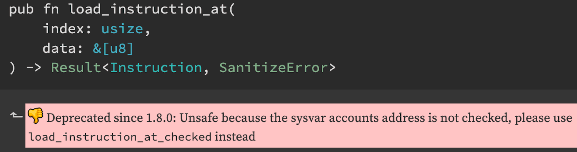This screenshot has width=577, height=152.
Task: Click the closing parenthesis of the signature
Action: tap(13, 68)
